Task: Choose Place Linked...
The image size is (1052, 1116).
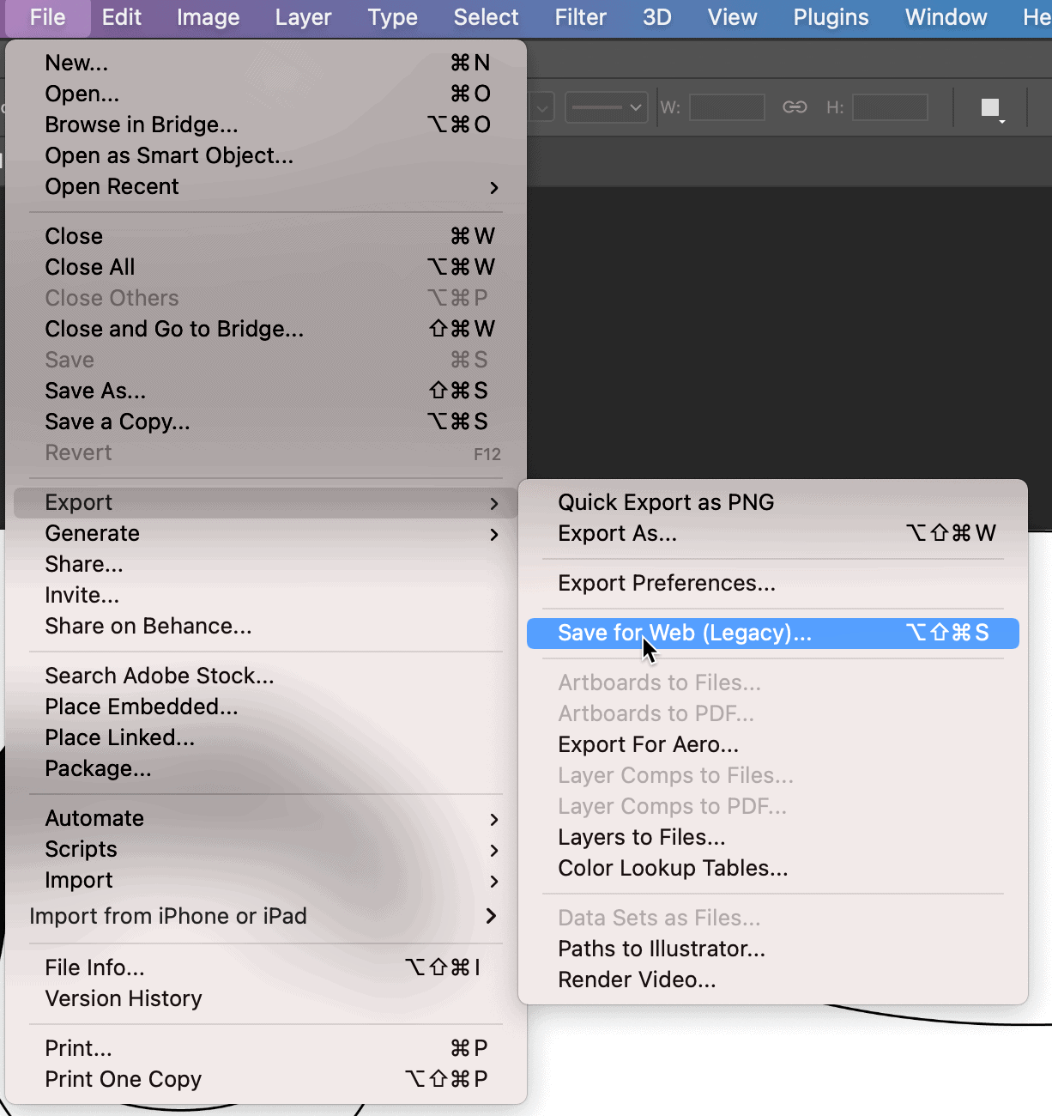Action: click(266, 737)
